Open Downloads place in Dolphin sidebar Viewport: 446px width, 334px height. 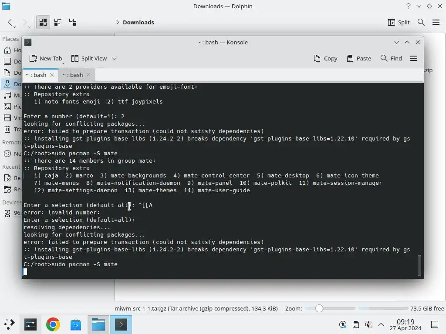pyautogui.click(x=12, y=84)
